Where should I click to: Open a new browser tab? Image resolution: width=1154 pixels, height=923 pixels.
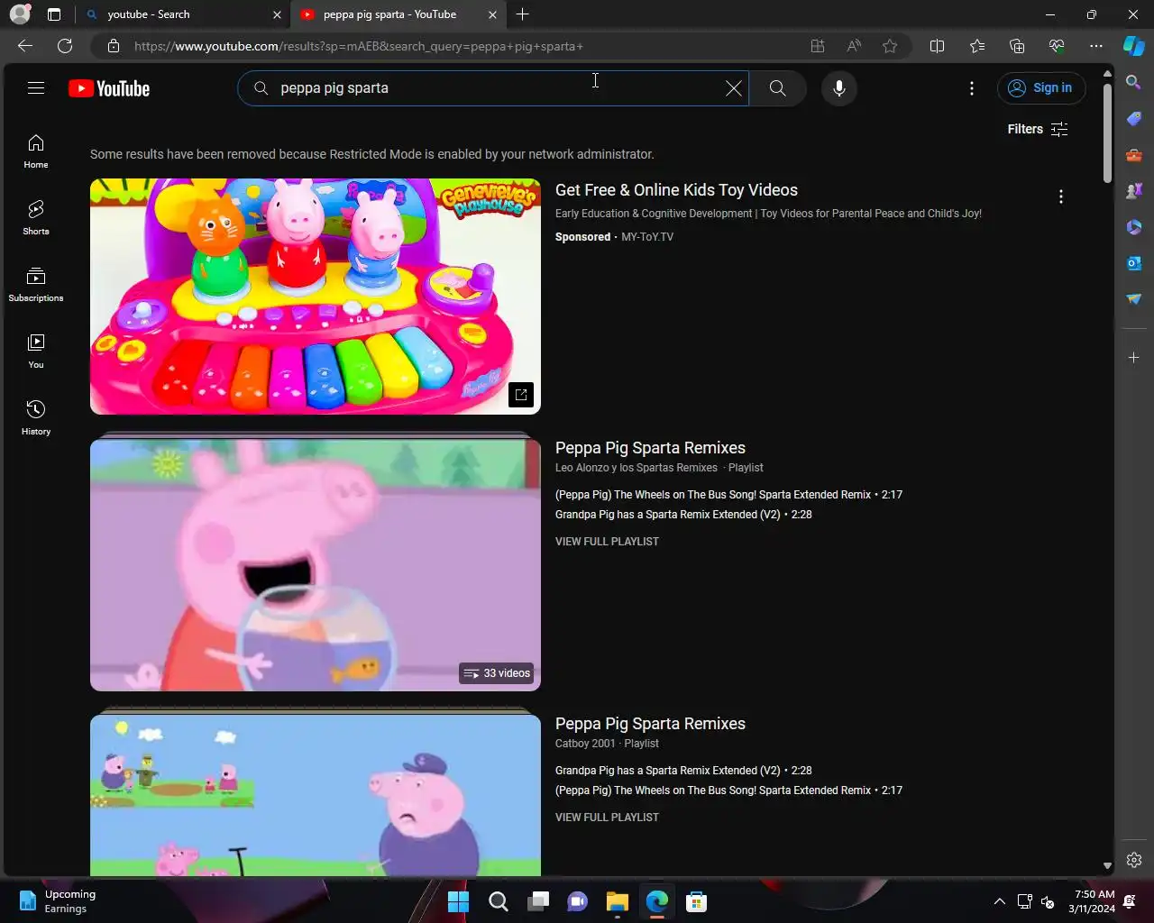coord(523,14)
